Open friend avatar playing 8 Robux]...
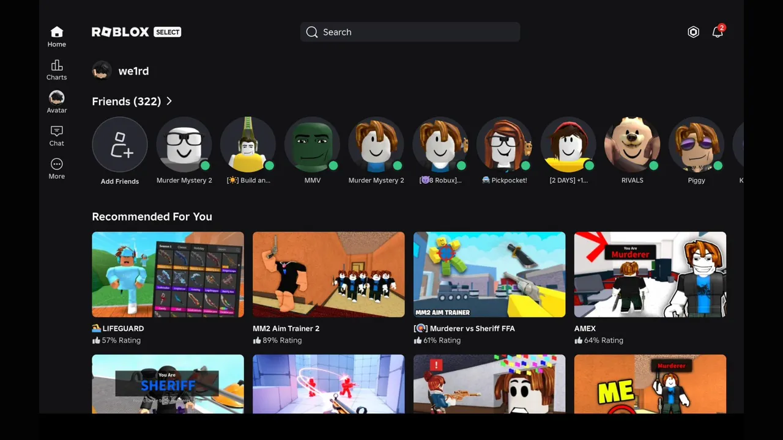The image size is (783, 440). pyautogui.click(x=440, y=145)
